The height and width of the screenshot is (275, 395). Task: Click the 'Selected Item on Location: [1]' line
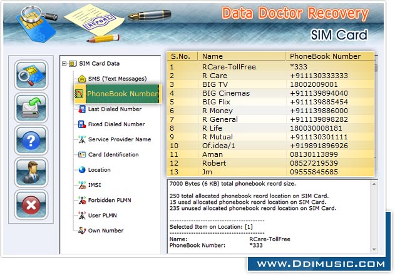(x=211, y=227)
